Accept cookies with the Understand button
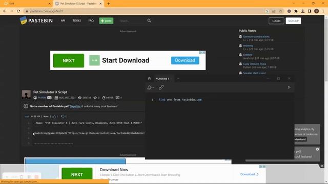Image resolution: width=328 pixels, height=184 pixels. pos(300,140)
